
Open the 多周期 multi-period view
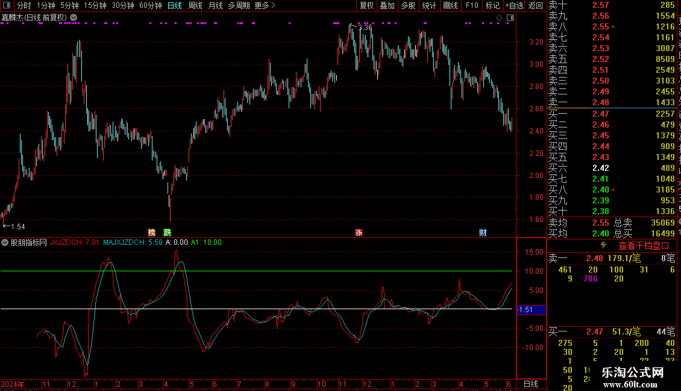coord(239,5)
